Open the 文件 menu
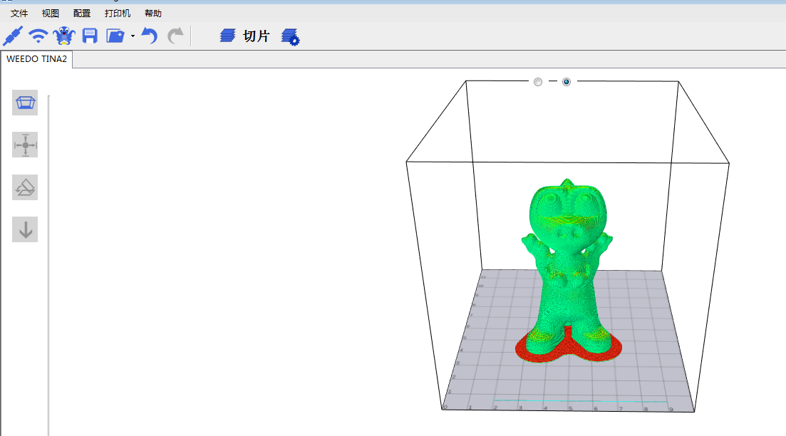This screenshot has width=786, height=436. point(19,14)
